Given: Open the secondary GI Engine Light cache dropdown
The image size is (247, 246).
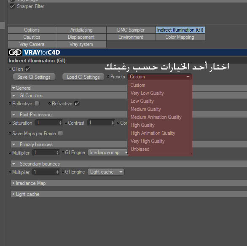Looking at the screenshot, I should click(x=106, y=172).
